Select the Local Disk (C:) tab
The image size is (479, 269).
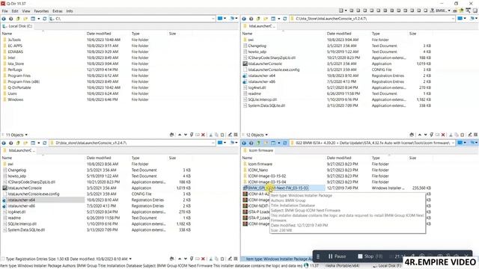point(17,26)
